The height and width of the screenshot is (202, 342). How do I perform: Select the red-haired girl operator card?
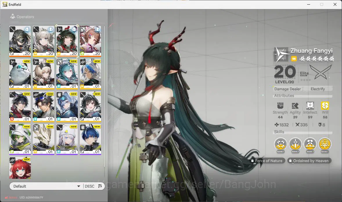tap(20, 168)
